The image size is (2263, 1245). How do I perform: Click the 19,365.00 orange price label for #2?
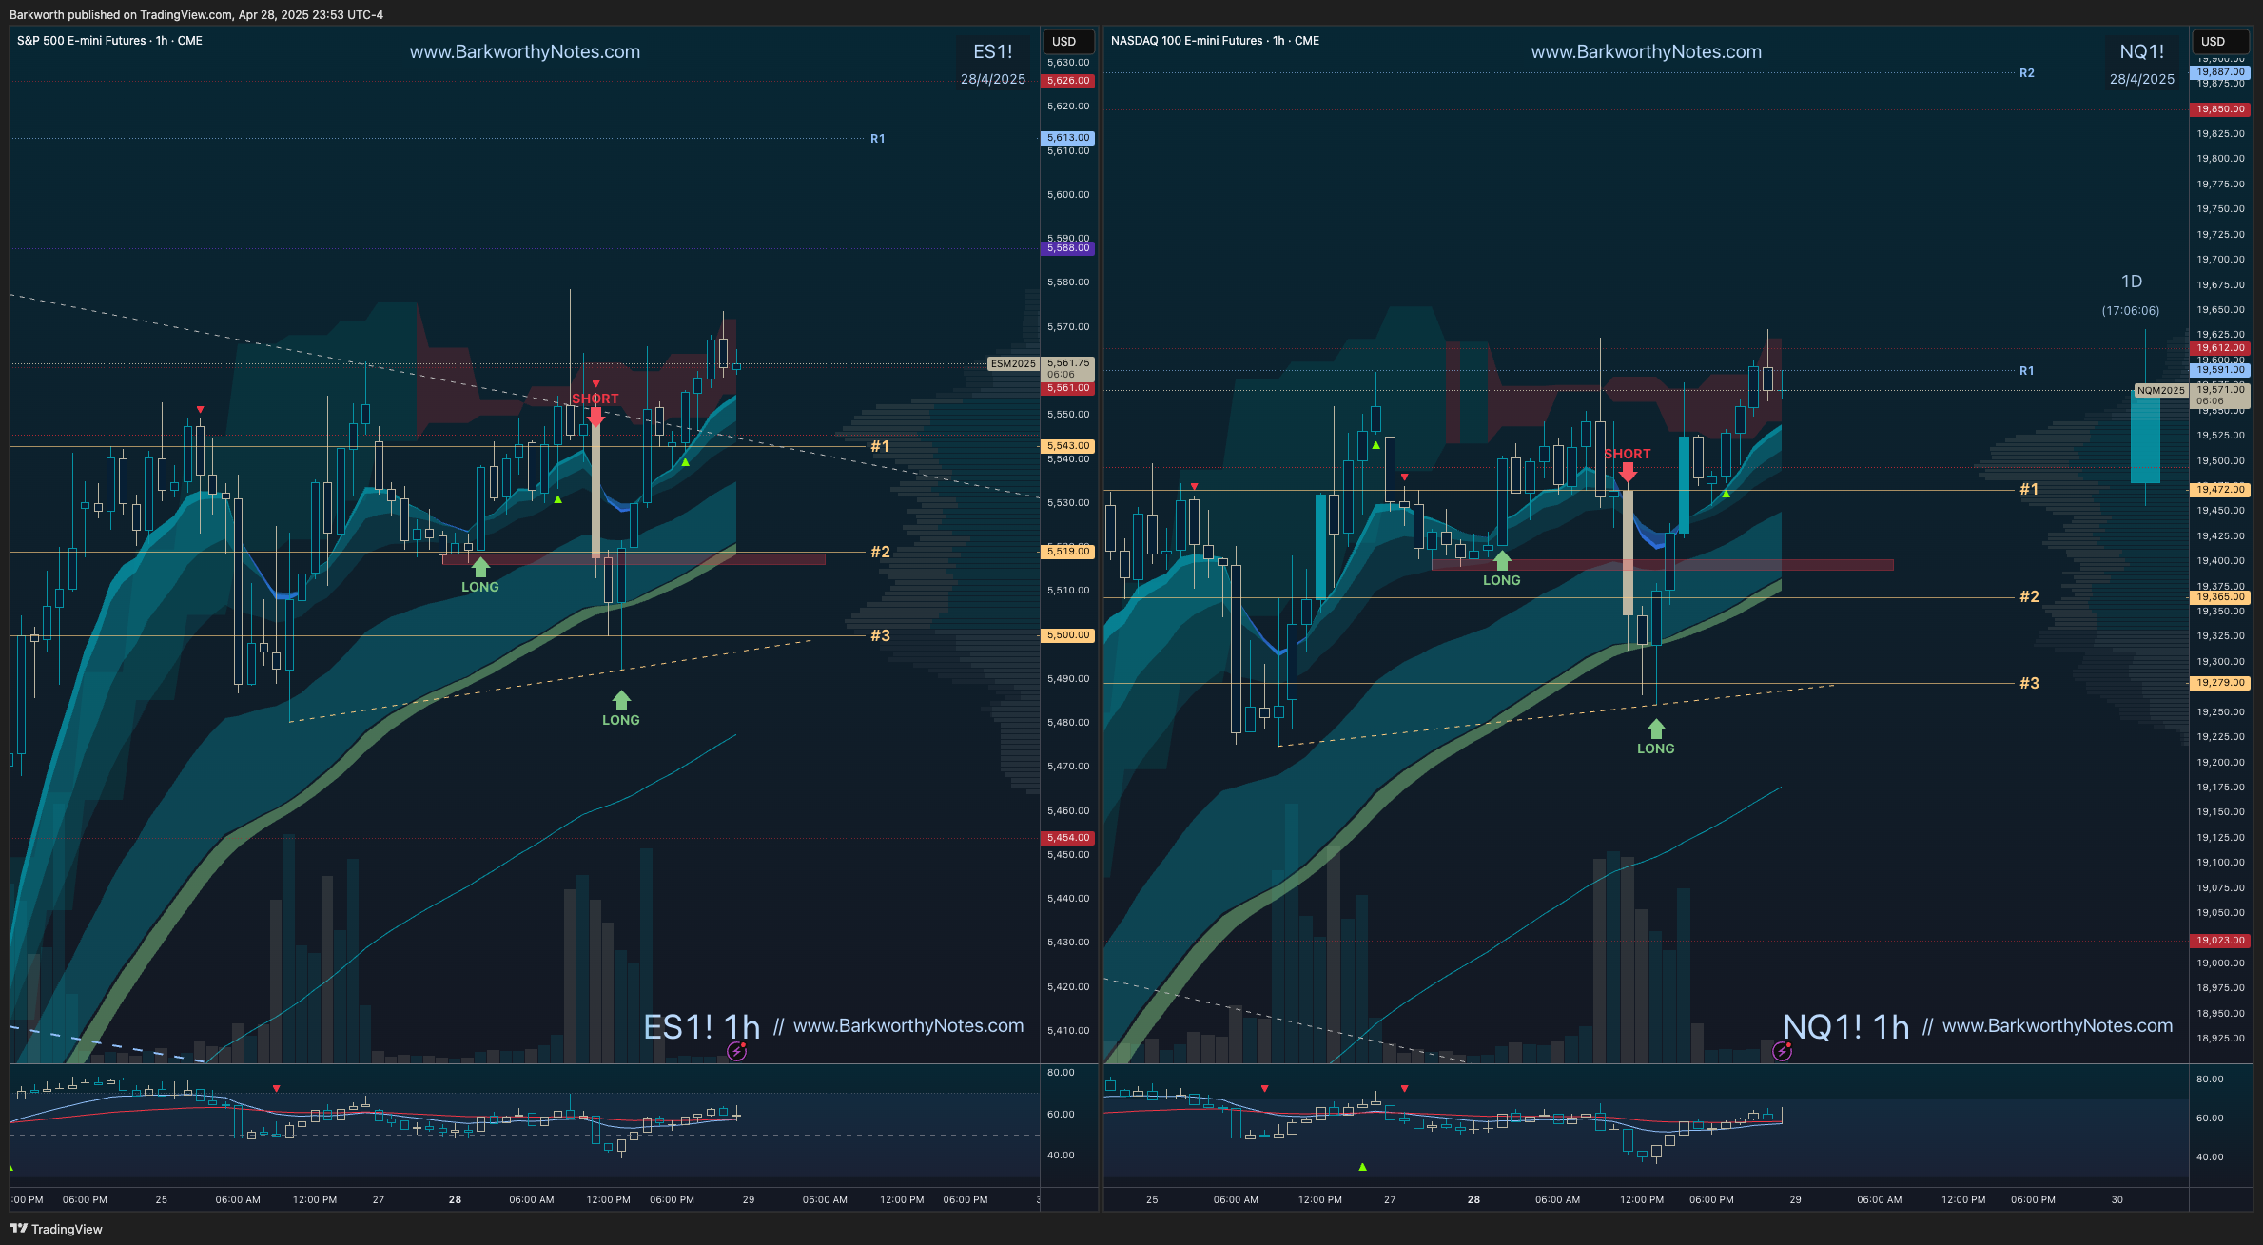pyautogui.click(x=2220, y=597)
